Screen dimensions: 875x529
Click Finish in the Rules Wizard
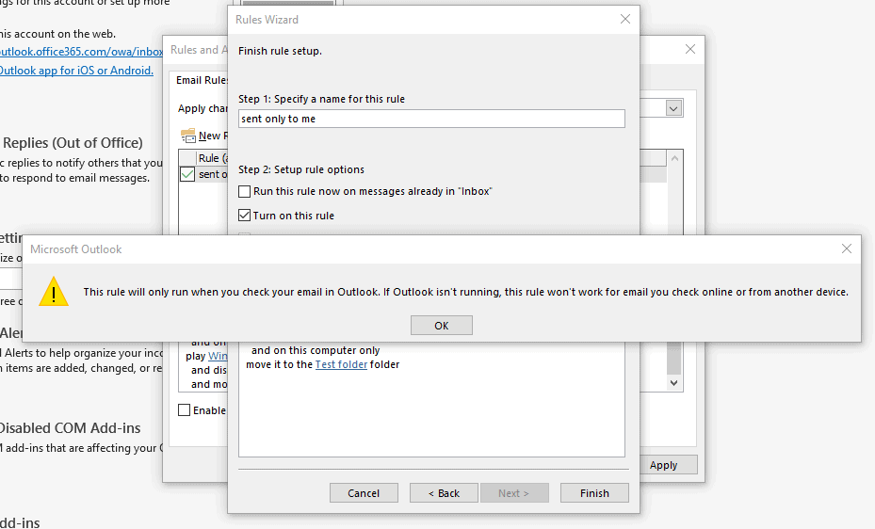pyautogui.click(x=594, y=493)
